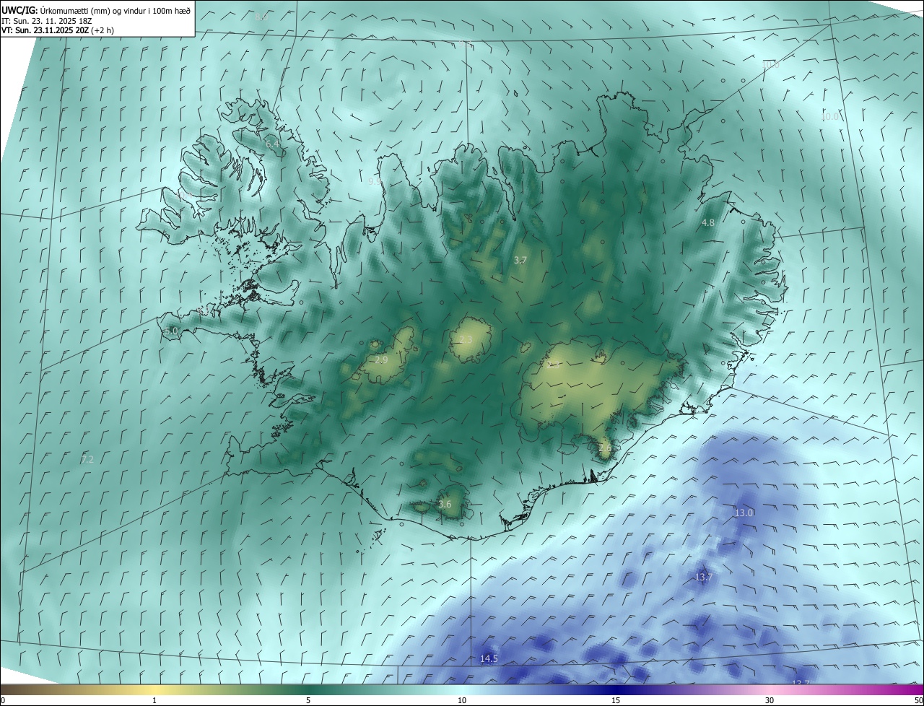
Task: Click the colour scale tick label 1
Action: pyautogui.click(x=154, y=700)
